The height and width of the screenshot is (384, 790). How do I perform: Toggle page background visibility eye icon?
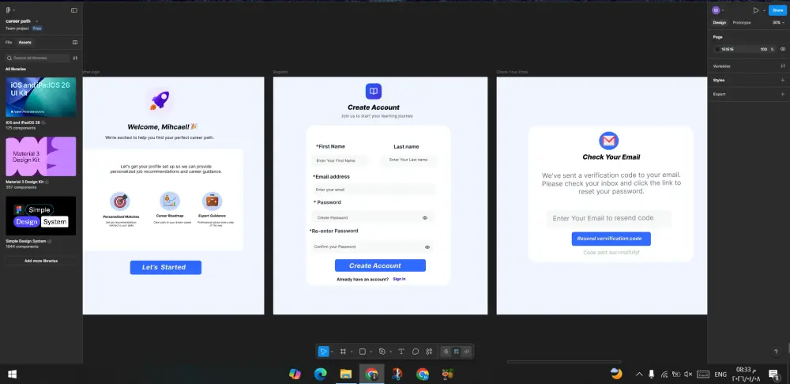[783, 50]
